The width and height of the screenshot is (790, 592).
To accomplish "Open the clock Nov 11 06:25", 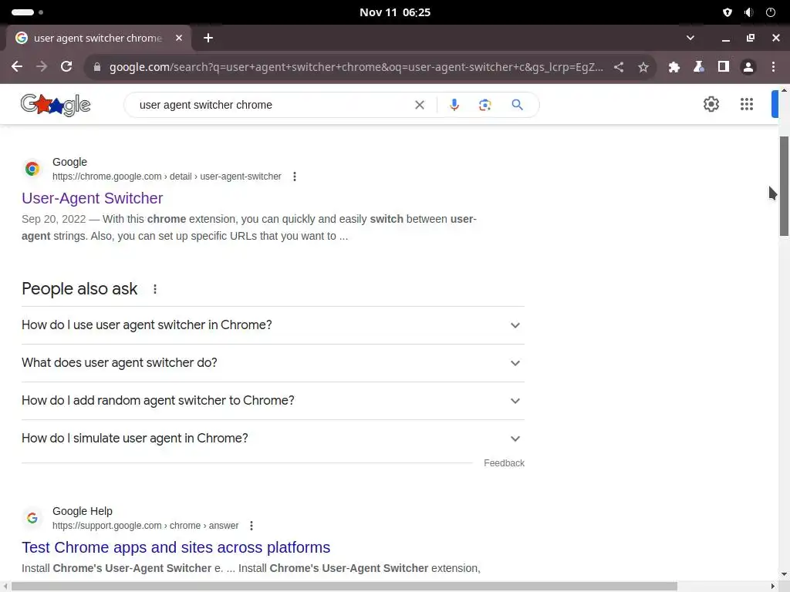I will (x=395, y=12).
